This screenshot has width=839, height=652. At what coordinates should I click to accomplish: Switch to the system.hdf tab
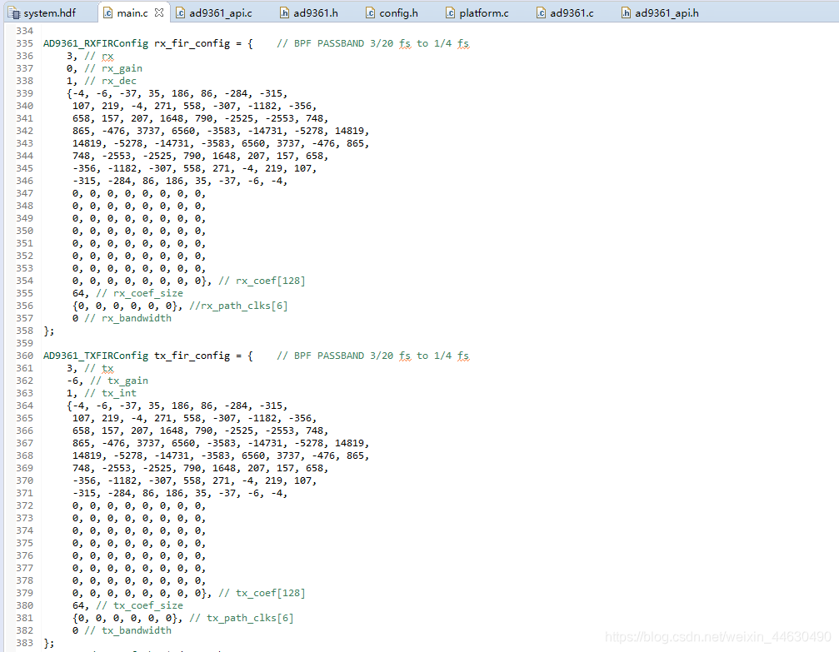(42, 12)
